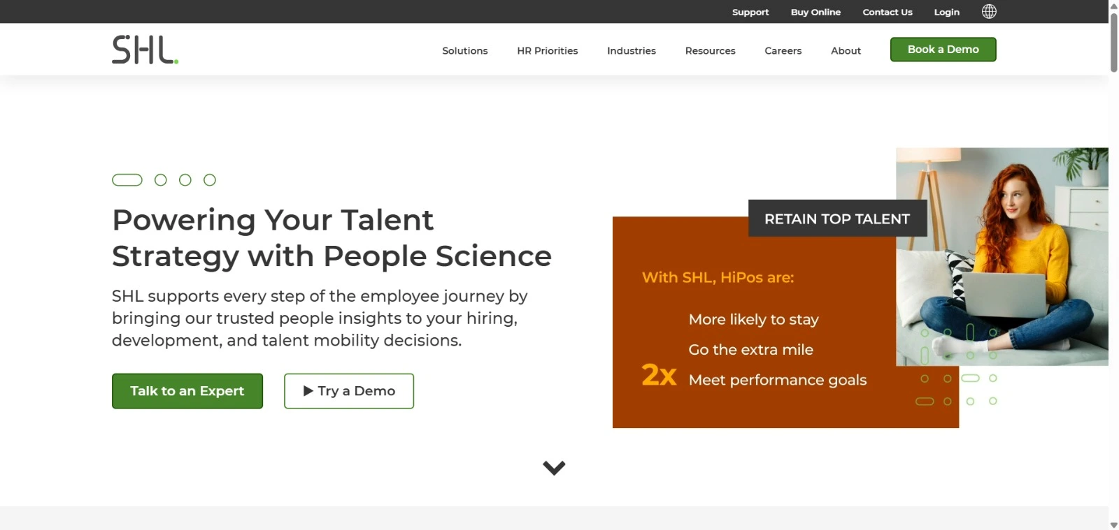Open the HR Priorities dropdown
1119x530 pixels.
click(547, 50)
